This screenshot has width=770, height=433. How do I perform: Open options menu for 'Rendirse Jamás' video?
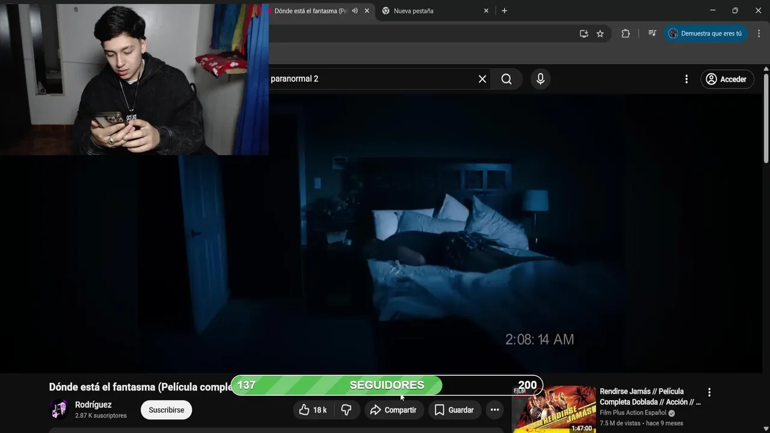(x=709, y=392)
